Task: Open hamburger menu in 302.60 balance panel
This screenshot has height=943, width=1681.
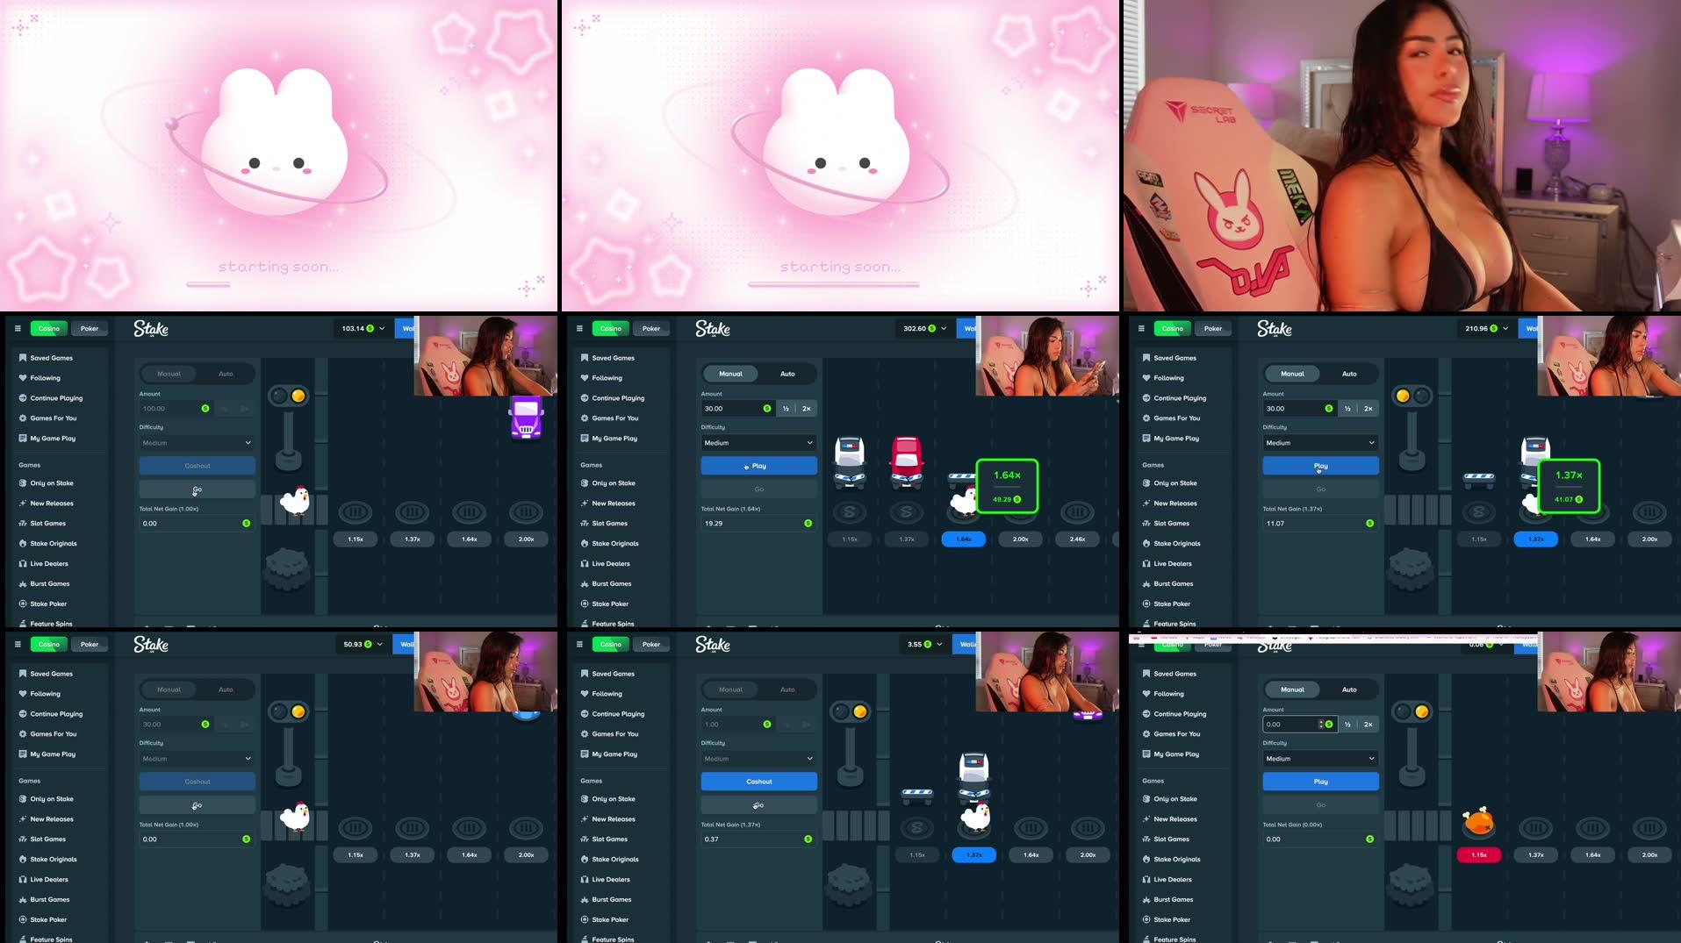Action: point(579,328)
